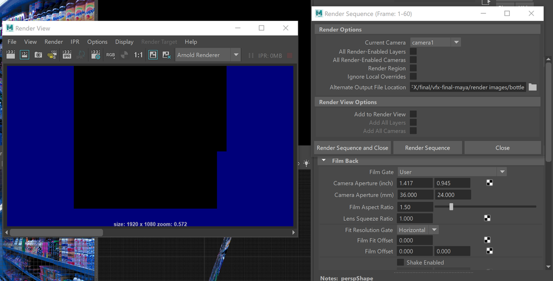Toggle Ignore Local Overrides checkbox
553x281 pixels.
(x=414, y=77)
